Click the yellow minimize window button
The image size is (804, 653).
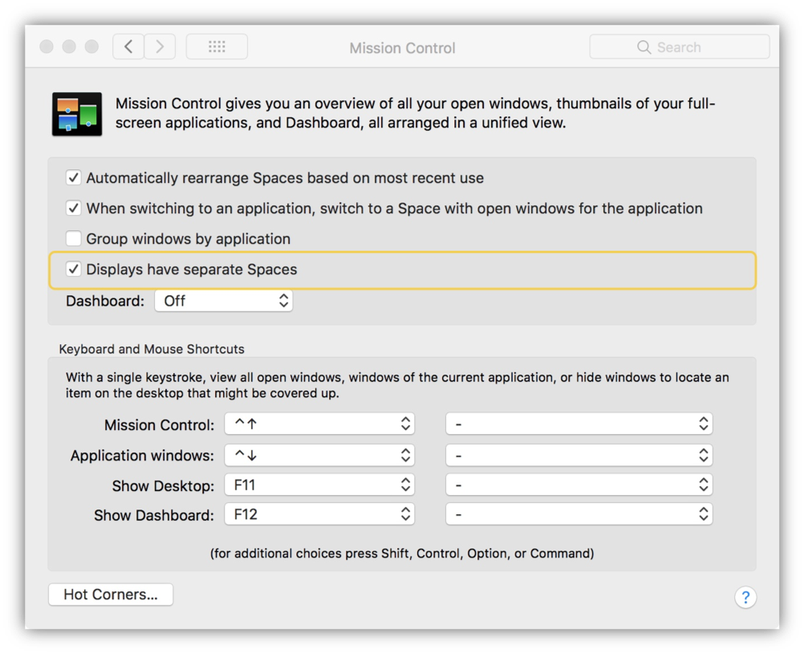point(69,47)
